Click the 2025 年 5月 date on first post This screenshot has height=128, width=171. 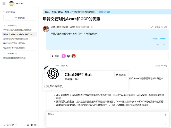click(161, 27)
